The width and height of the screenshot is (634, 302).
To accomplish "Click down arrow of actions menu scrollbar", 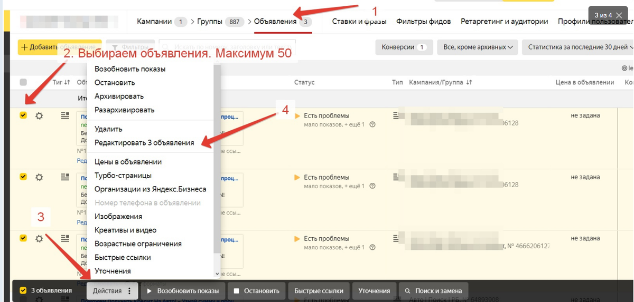I will click(217, 274).
